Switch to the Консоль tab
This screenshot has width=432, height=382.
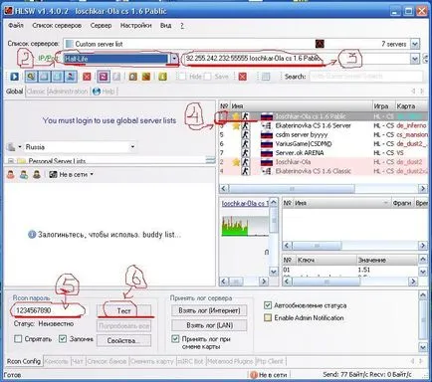[57, 361]
